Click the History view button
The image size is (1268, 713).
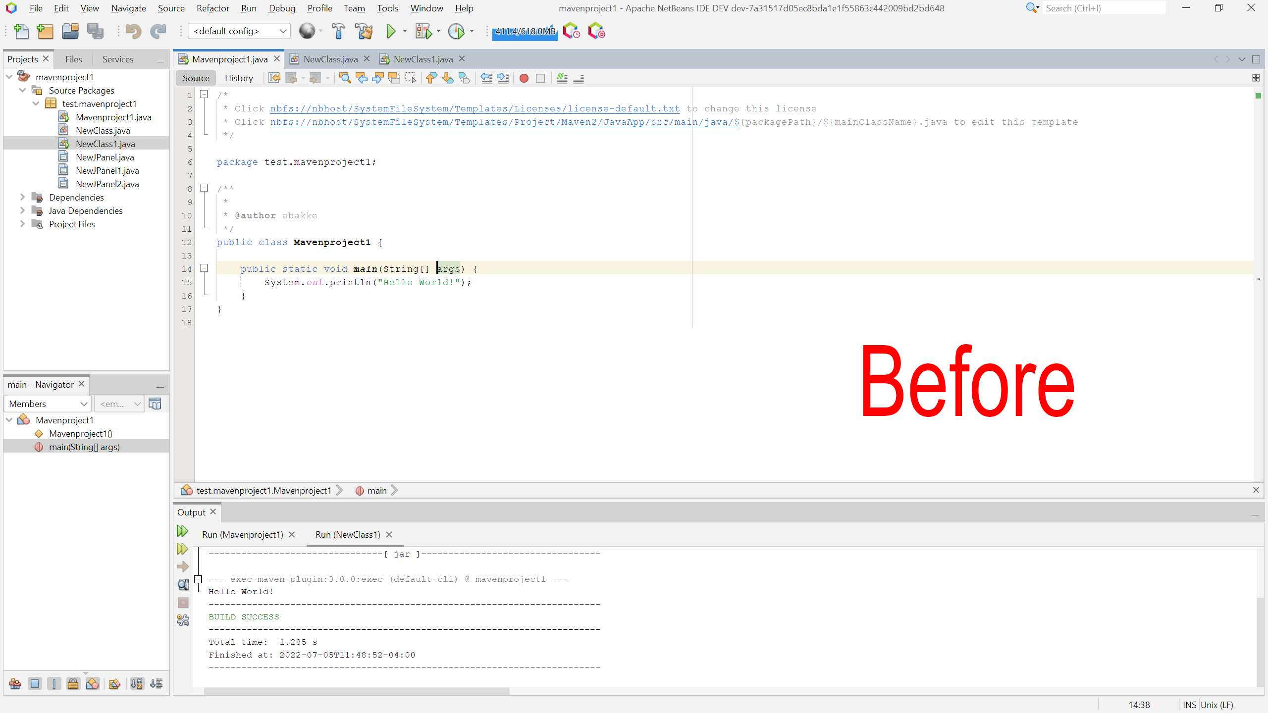238,78
